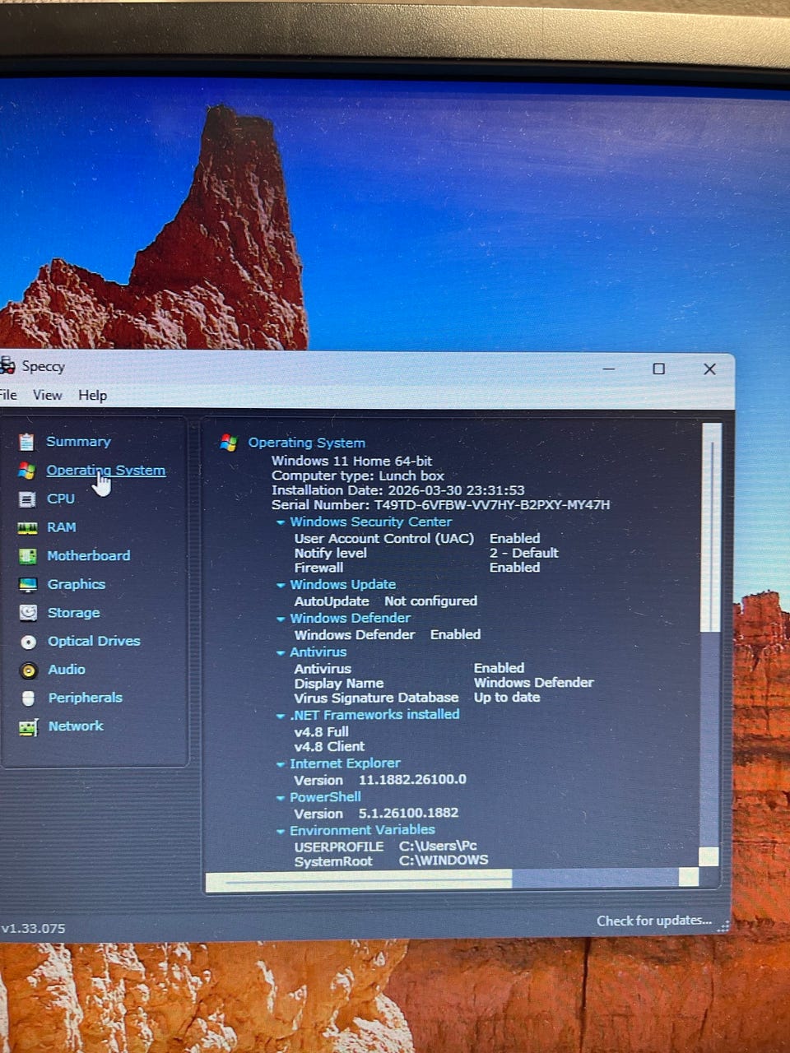Click the SystemRoot C:\WINDOWS row
The width and height of the screenshot is (790, 1053).
(391, 860)
